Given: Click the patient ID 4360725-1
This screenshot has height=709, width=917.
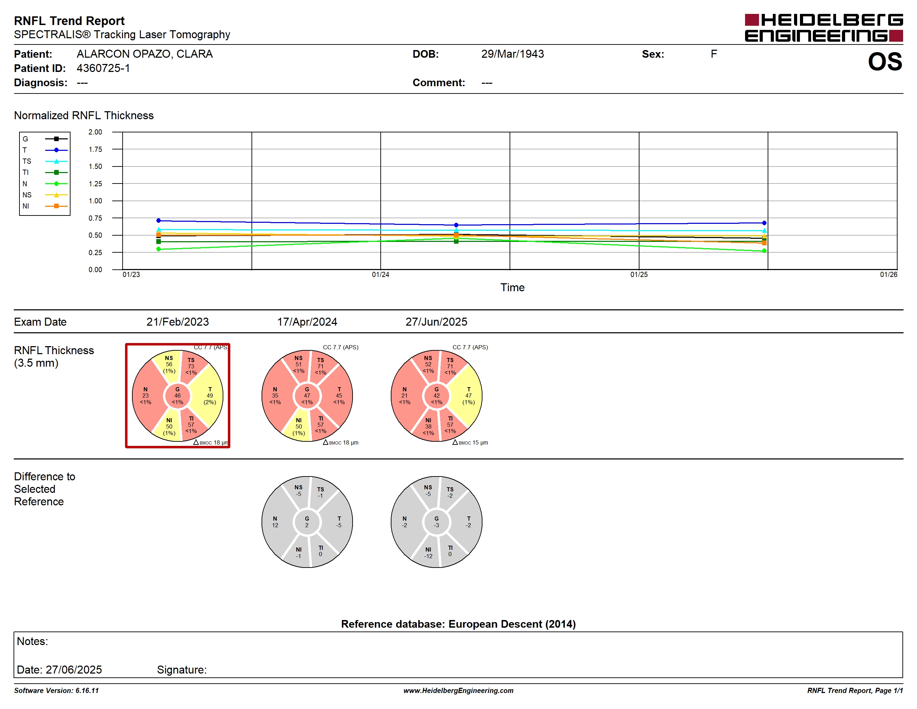Looking at the screenshot, I should click(103, 68).
